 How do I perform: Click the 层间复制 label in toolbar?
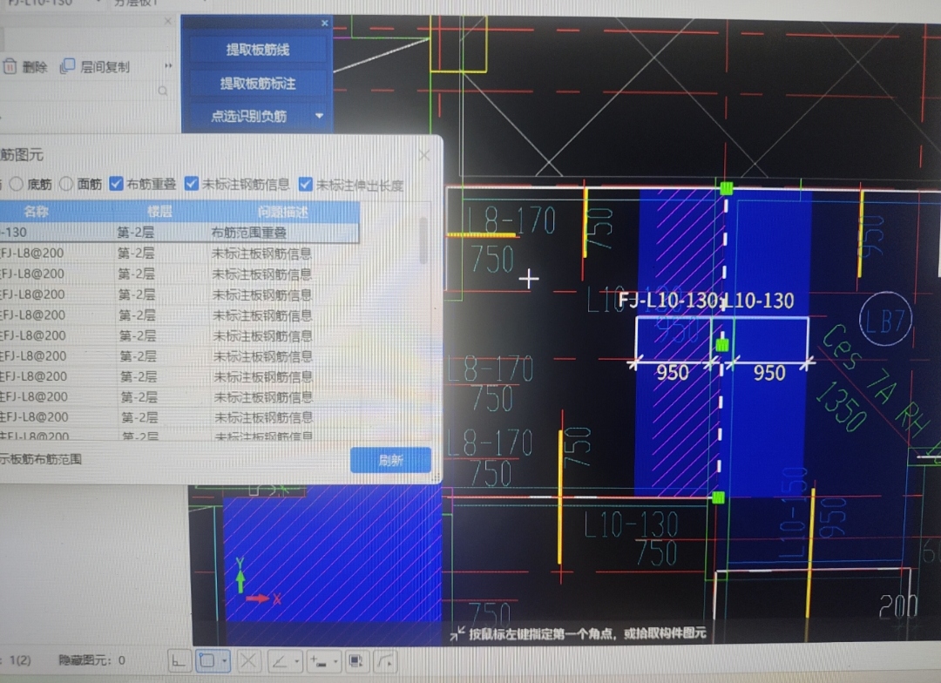(x=105, y=66)
